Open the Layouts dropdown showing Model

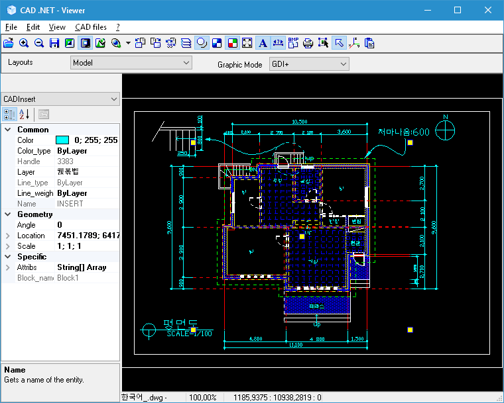point(131,63)
